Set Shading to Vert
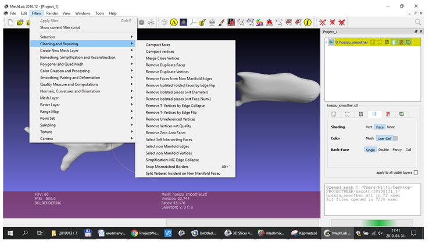Screen dimensions: 429x244 click(x=369, y=127)
